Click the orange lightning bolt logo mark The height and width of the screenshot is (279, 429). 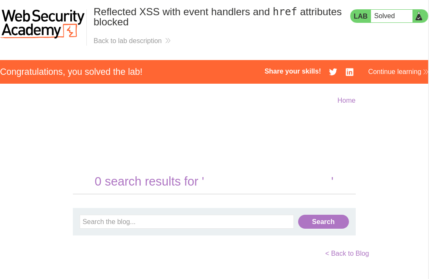(x=70, y=31)
